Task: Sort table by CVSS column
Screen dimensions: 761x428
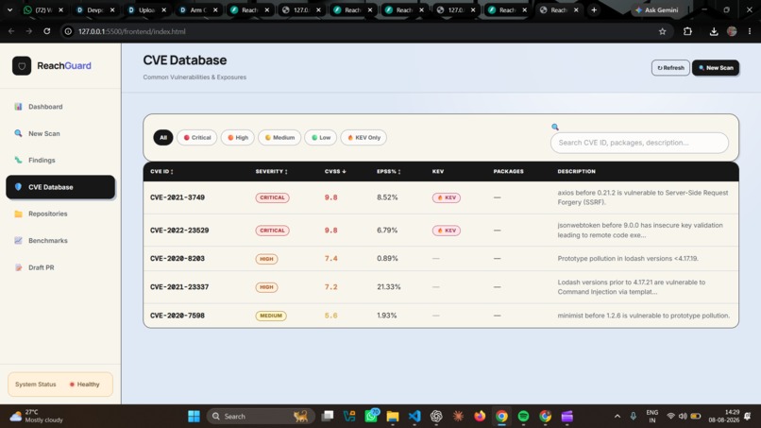Action: [x=335, y=172]
